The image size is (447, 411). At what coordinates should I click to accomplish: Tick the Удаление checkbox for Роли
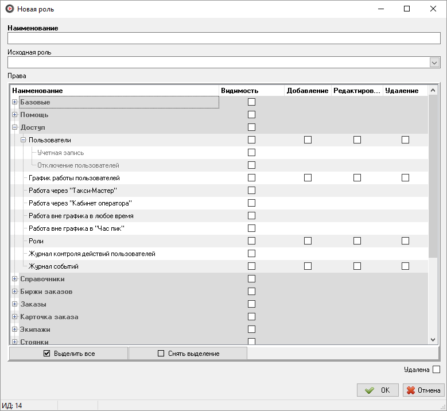406,241
